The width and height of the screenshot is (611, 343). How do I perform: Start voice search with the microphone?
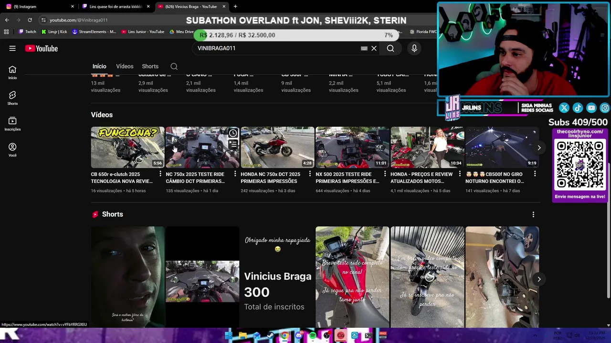coord(414,48)
